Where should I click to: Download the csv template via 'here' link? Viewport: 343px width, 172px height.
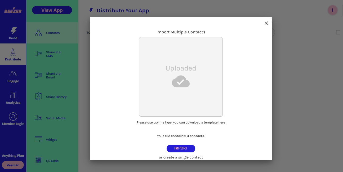[x=222, y=122]
